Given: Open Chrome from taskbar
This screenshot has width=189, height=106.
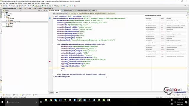Looking at the screenshot, I should 51,100.
